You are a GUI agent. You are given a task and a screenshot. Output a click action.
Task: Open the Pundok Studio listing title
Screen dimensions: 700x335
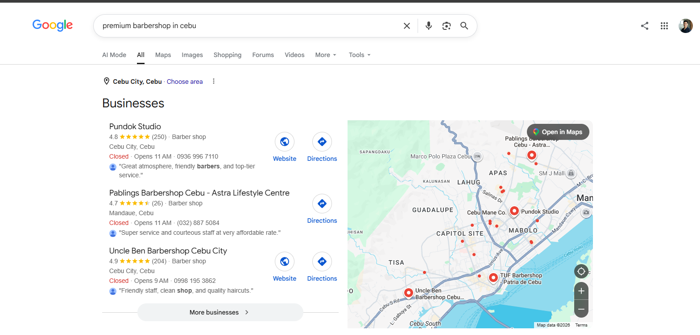[135, 127]
